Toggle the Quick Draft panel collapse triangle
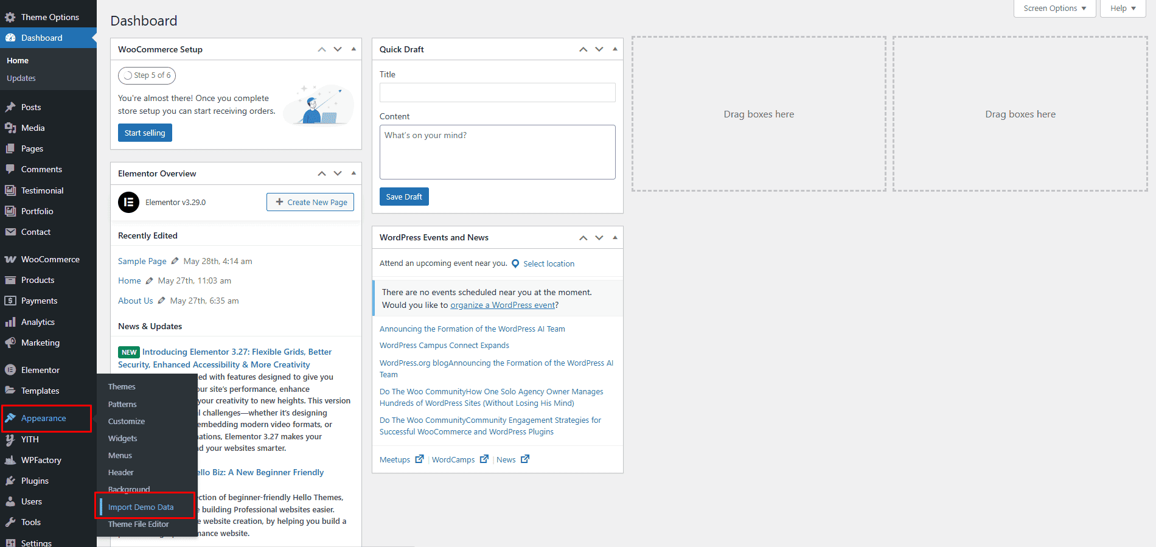Screen dimensions: 1156x547 click(615, 49)
